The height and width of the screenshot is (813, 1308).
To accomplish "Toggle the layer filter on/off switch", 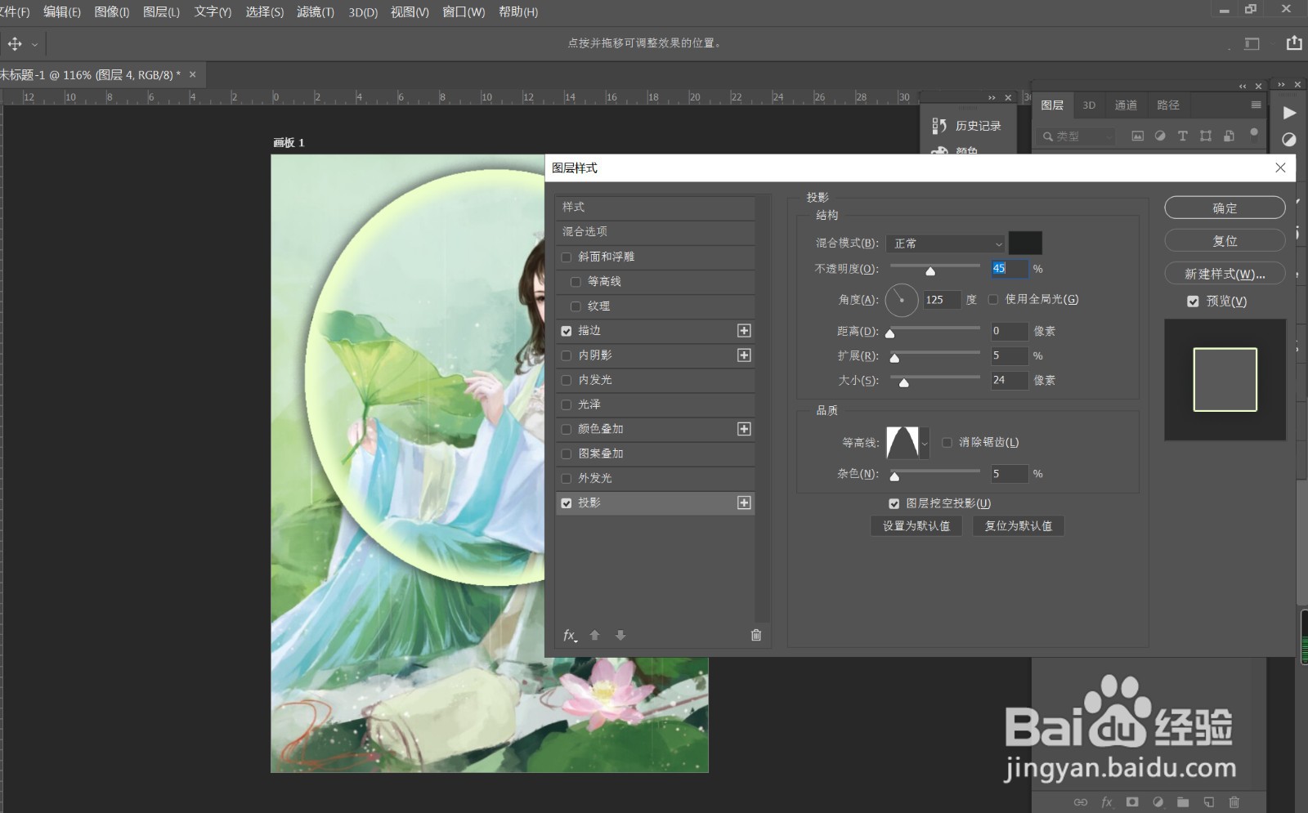I will coord(1254,134).
